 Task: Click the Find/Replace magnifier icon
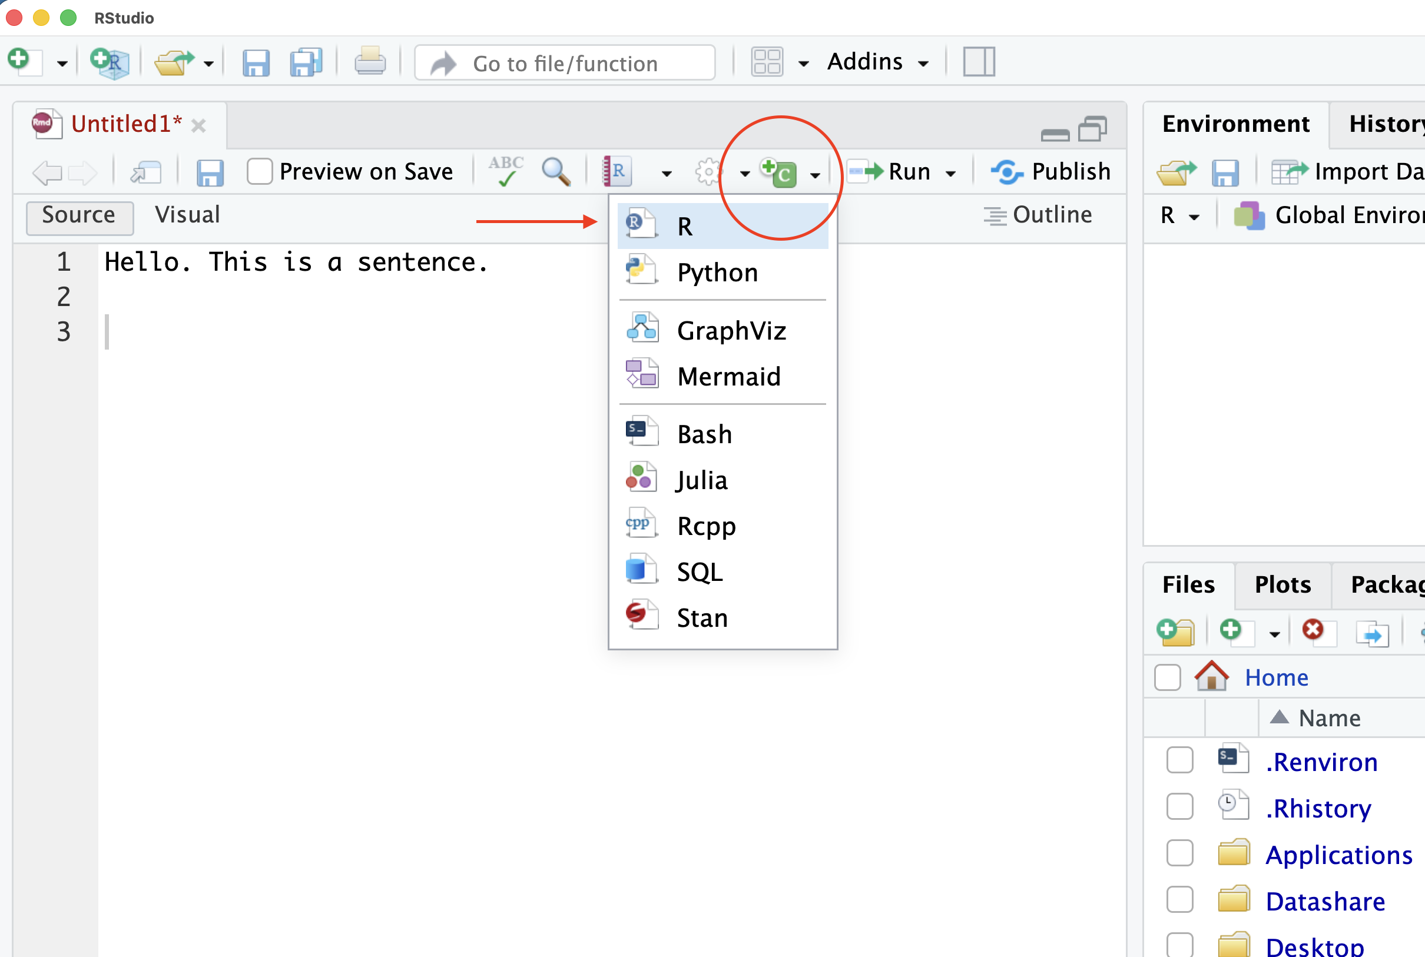pyautogui.click(x=556, y=171)
